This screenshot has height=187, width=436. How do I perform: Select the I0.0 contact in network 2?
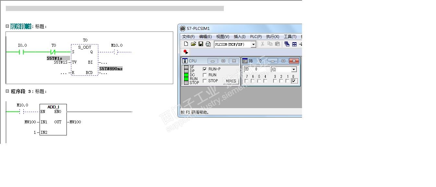point(22,52)
